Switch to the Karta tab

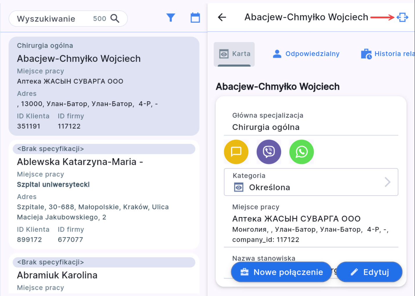click(234, 54)
